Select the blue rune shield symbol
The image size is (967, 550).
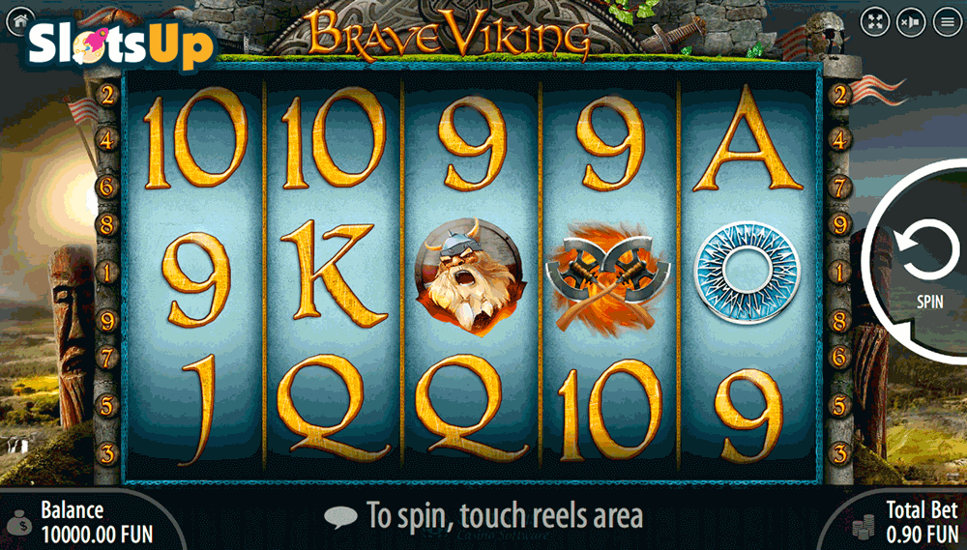(747, 272)
